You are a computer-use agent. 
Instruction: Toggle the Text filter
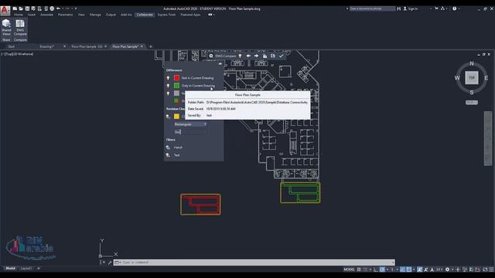[x=168, y=155]
